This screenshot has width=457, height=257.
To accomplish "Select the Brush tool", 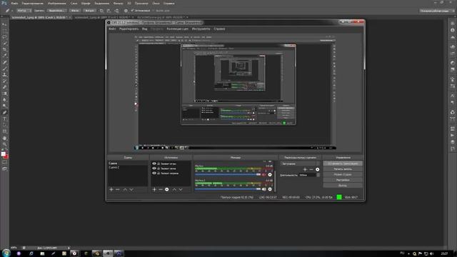I will coord(4,69).
